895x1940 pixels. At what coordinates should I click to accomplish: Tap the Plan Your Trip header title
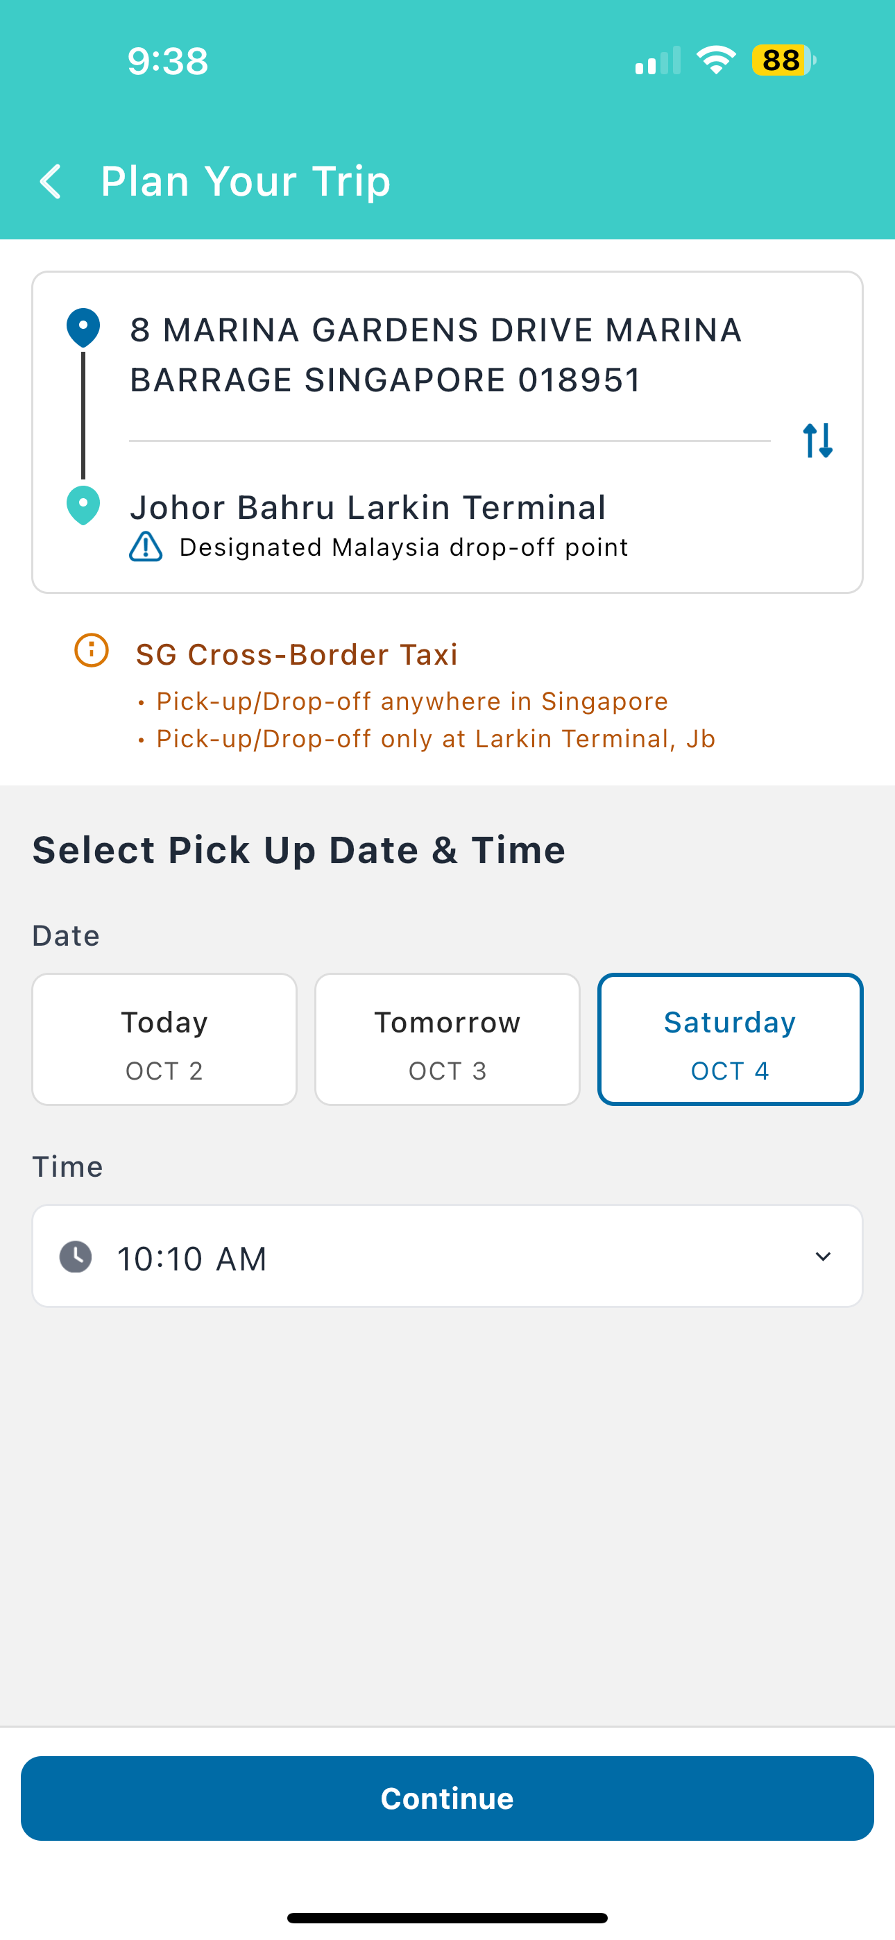246,182
